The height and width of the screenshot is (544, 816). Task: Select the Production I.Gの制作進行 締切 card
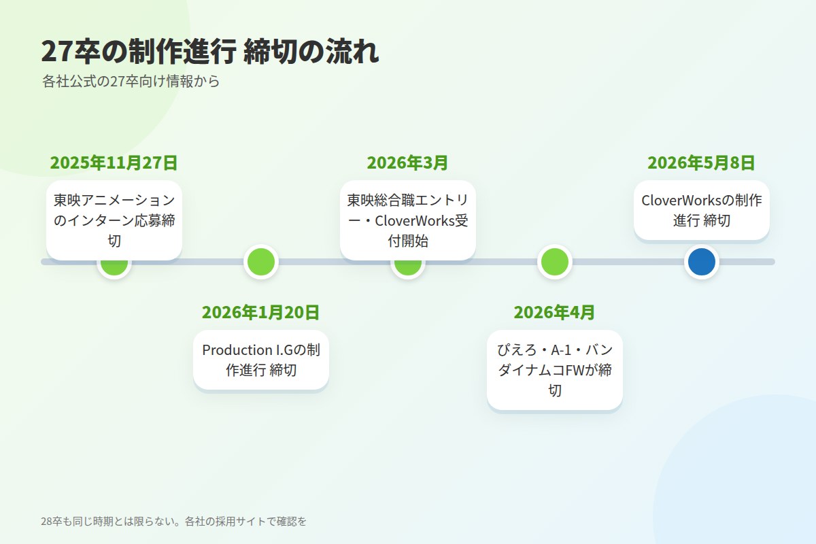(x=261, y=360)
